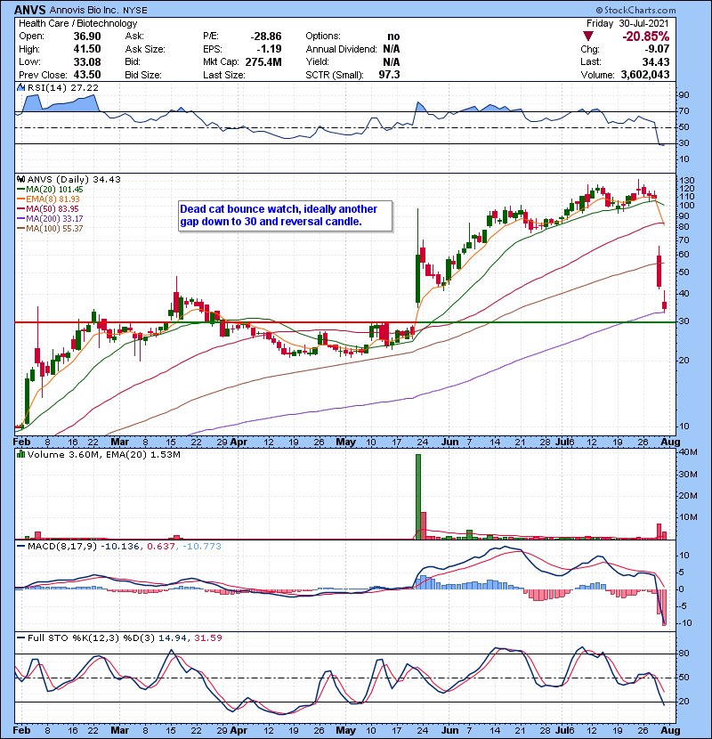Image resolution: width=712 pixels, height=739 pixels.
Task: Click the Open value 36.90
Action: coord(87,37)
